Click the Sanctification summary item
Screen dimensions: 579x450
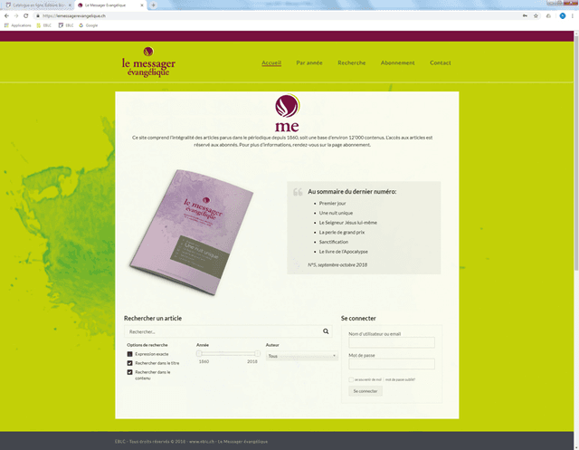(334, 242)
